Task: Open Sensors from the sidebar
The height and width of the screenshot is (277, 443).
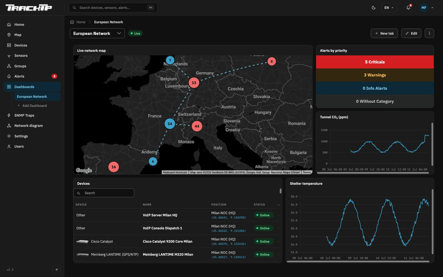Action: point(32,55)
